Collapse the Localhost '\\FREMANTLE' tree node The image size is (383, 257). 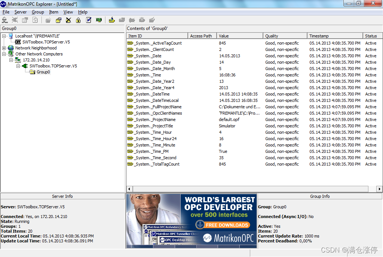tap(4, 36)
